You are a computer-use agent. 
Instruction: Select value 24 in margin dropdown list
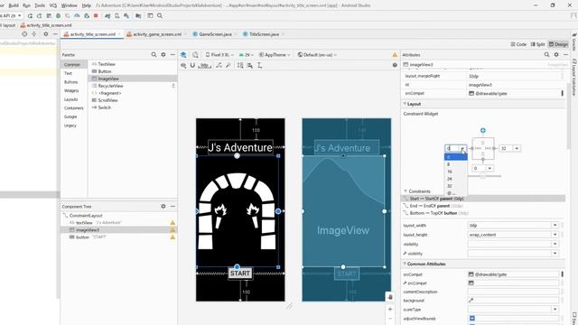tap(455, 179)
